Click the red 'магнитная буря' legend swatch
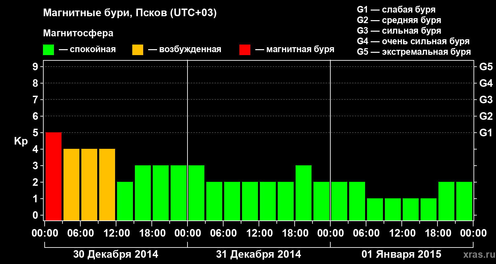The height and width of the screenshot is (264, 496). (245, 50)
